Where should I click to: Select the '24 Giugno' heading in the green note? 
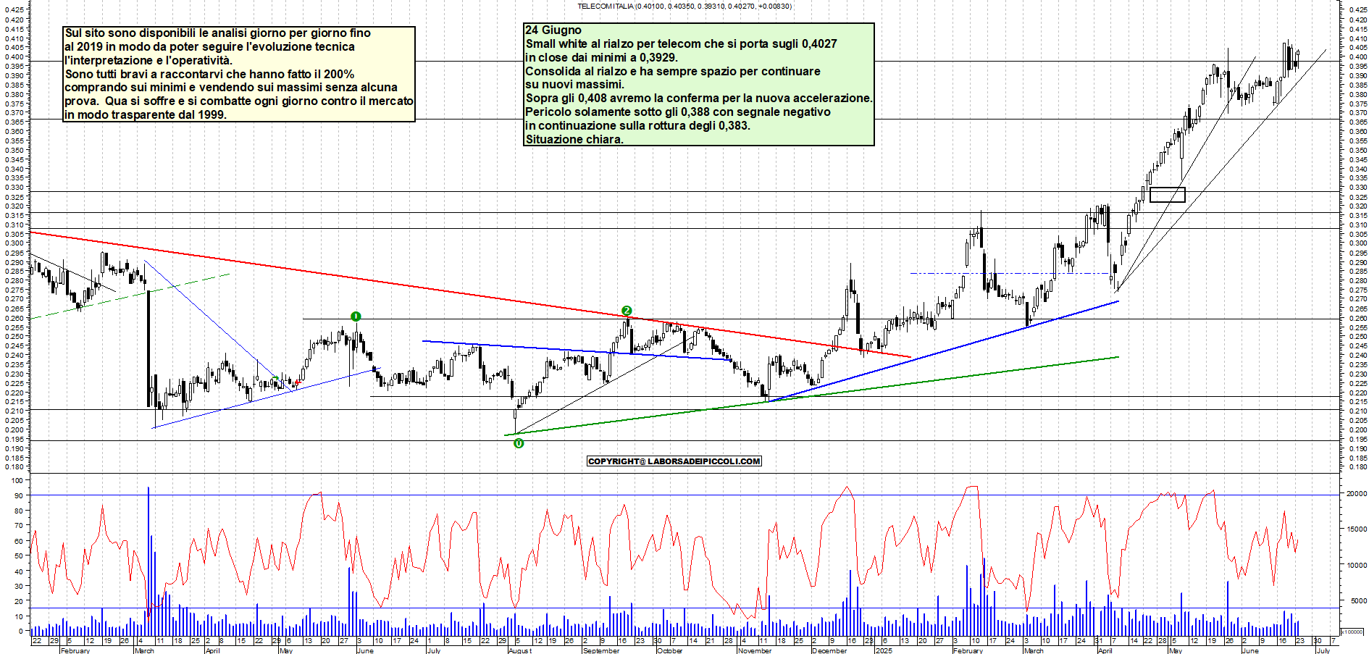coord(553,30)
